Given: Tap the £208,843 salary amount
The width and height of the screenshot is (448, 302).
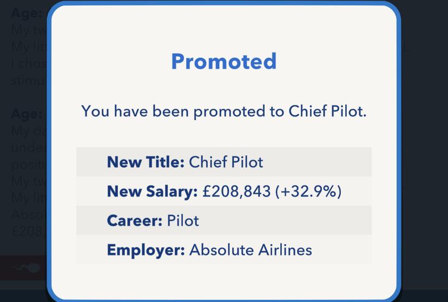Looking at the screenshot, I should (x=236, y=191).
